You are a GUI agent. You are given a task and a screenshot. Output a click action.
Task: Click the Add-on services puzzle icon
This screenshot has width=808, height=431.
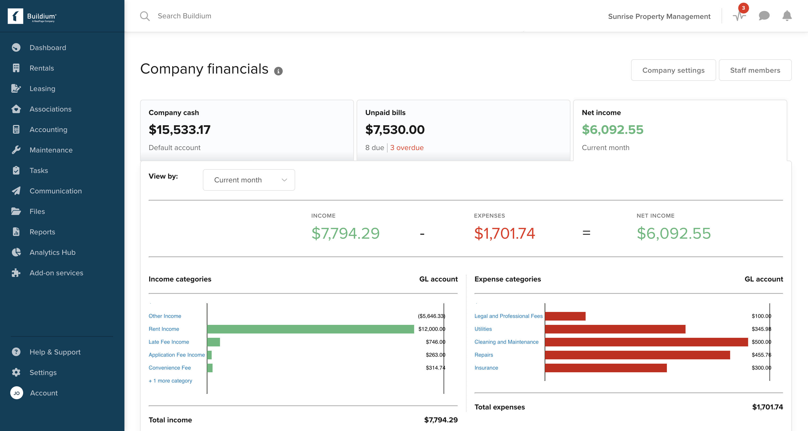(16, 273)
